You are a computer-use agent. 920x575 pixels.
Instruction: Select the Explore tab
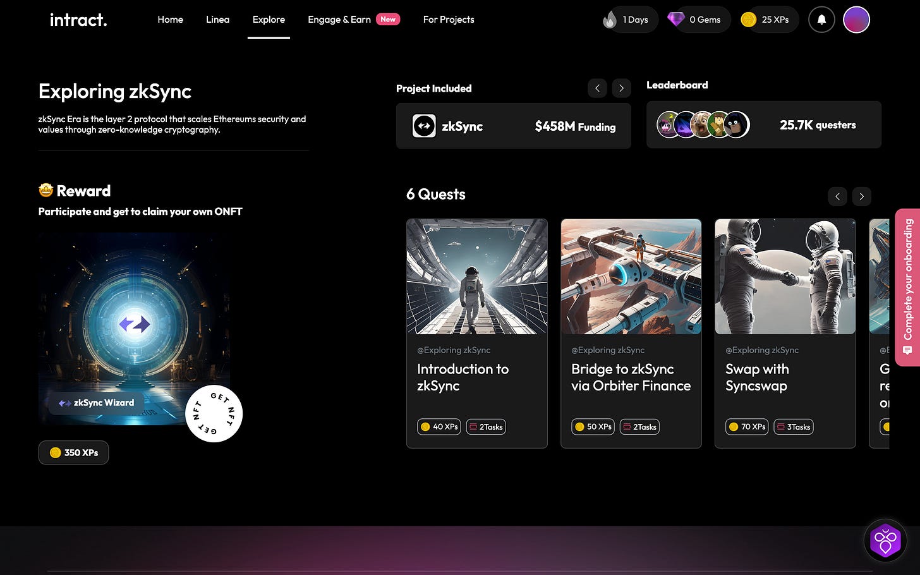(x=269, y=20)
